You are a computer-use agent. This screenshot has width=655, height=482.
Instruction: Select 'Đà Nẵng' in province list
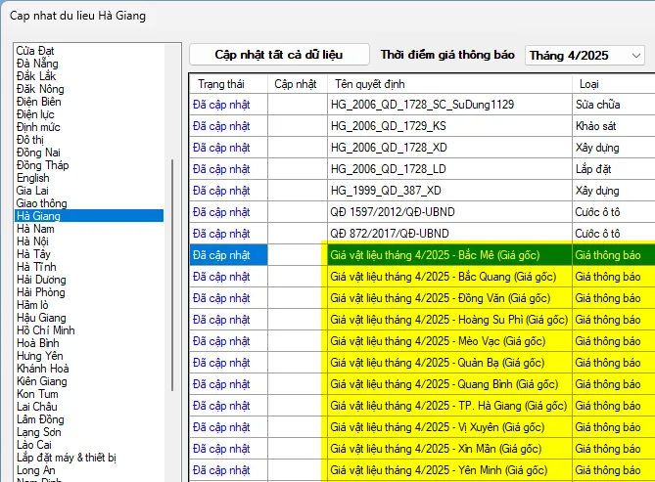tap(36, 64)
